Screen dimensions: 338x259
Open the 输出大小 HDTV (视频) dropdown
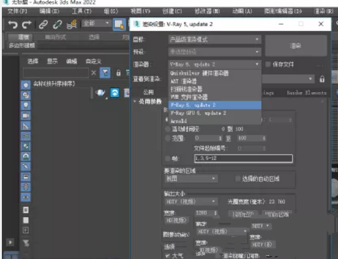pos(191,202)
